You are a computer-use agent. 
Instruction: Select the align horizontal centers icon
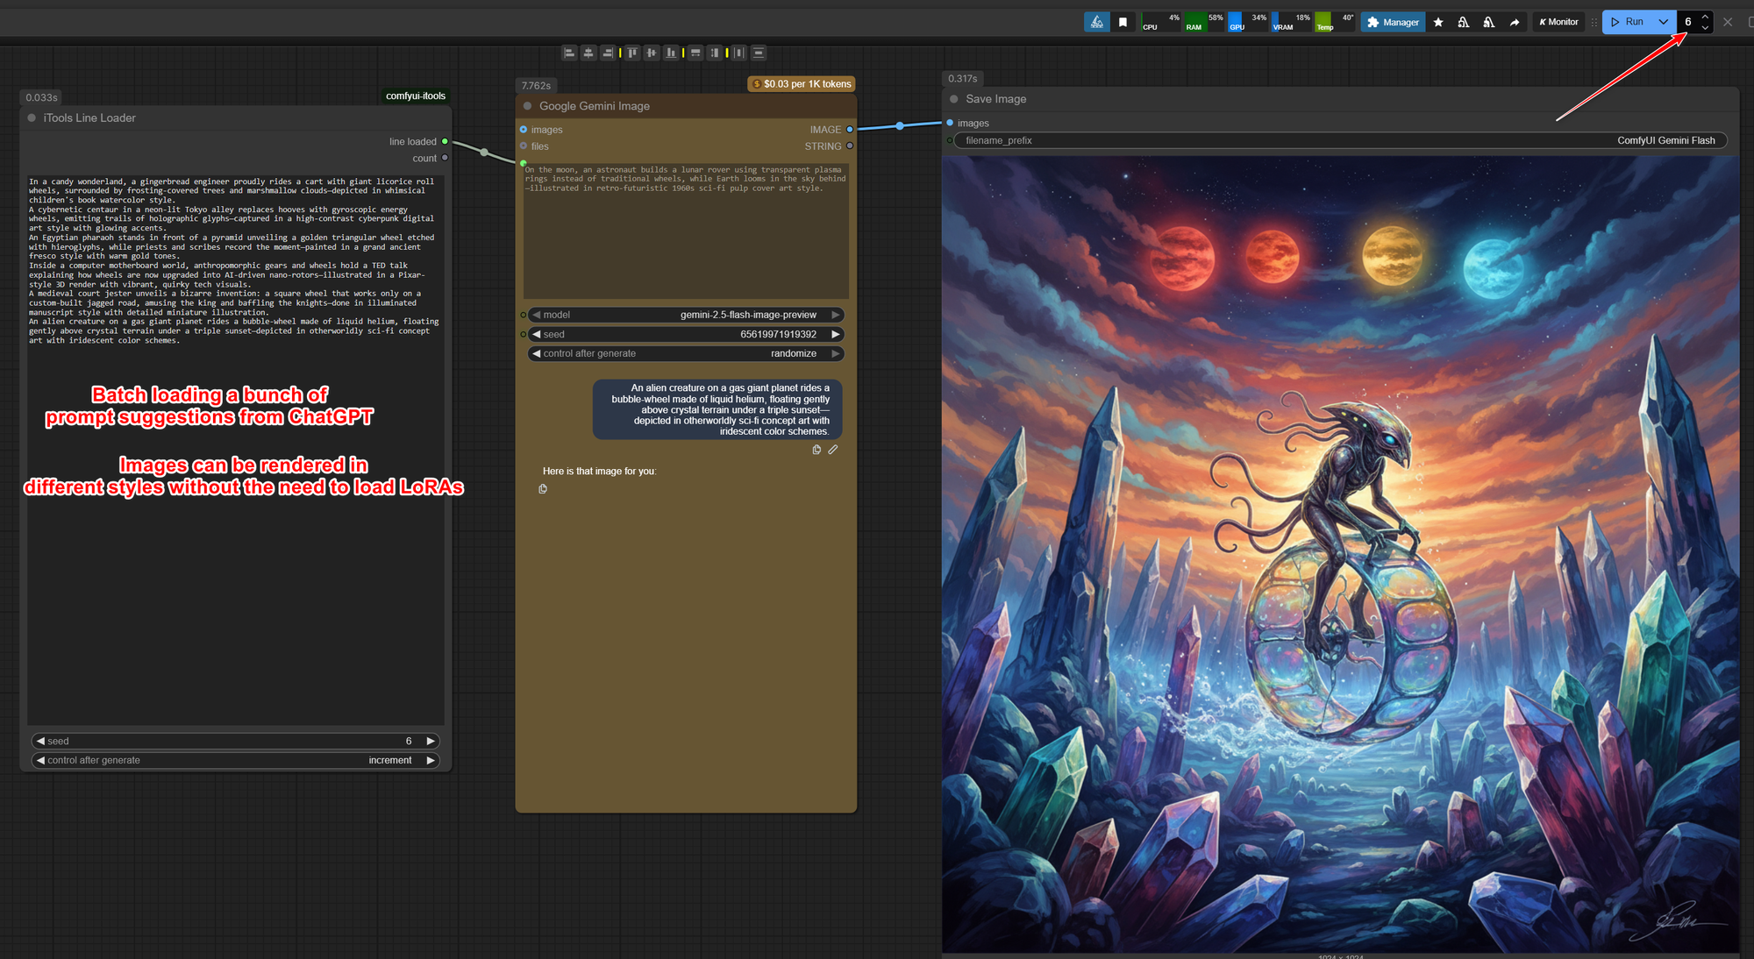[x=588, y=53]
